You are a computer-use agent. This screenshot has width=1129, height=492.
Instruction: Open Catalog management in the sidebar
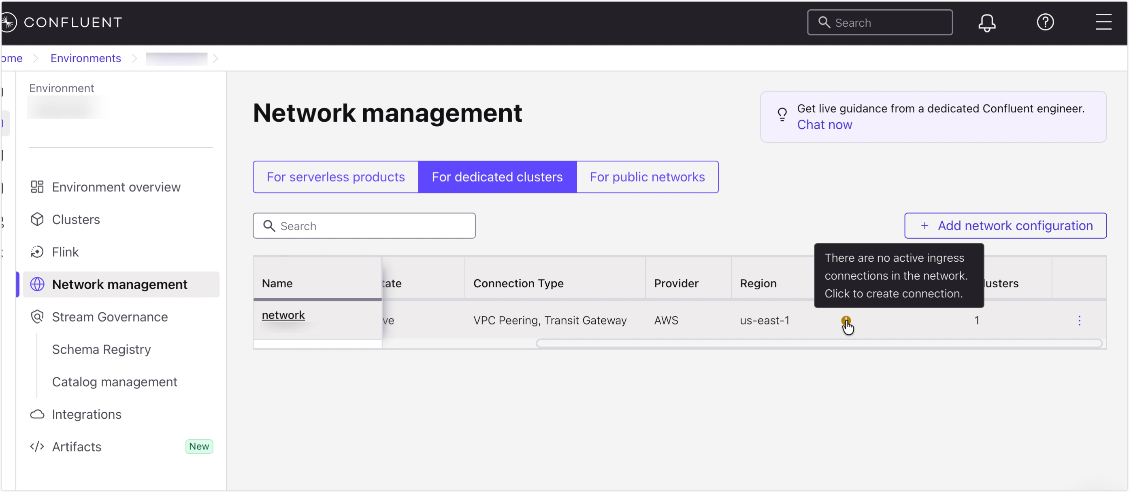[x=114, y=382]
